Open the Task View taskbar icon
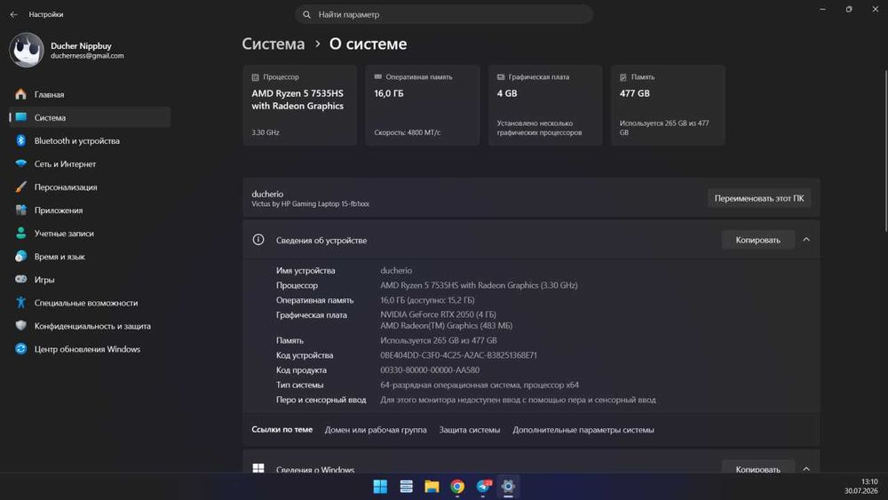The width and height of the screenshot is (888, 500). pyautogui.click(x=406, y=487)
